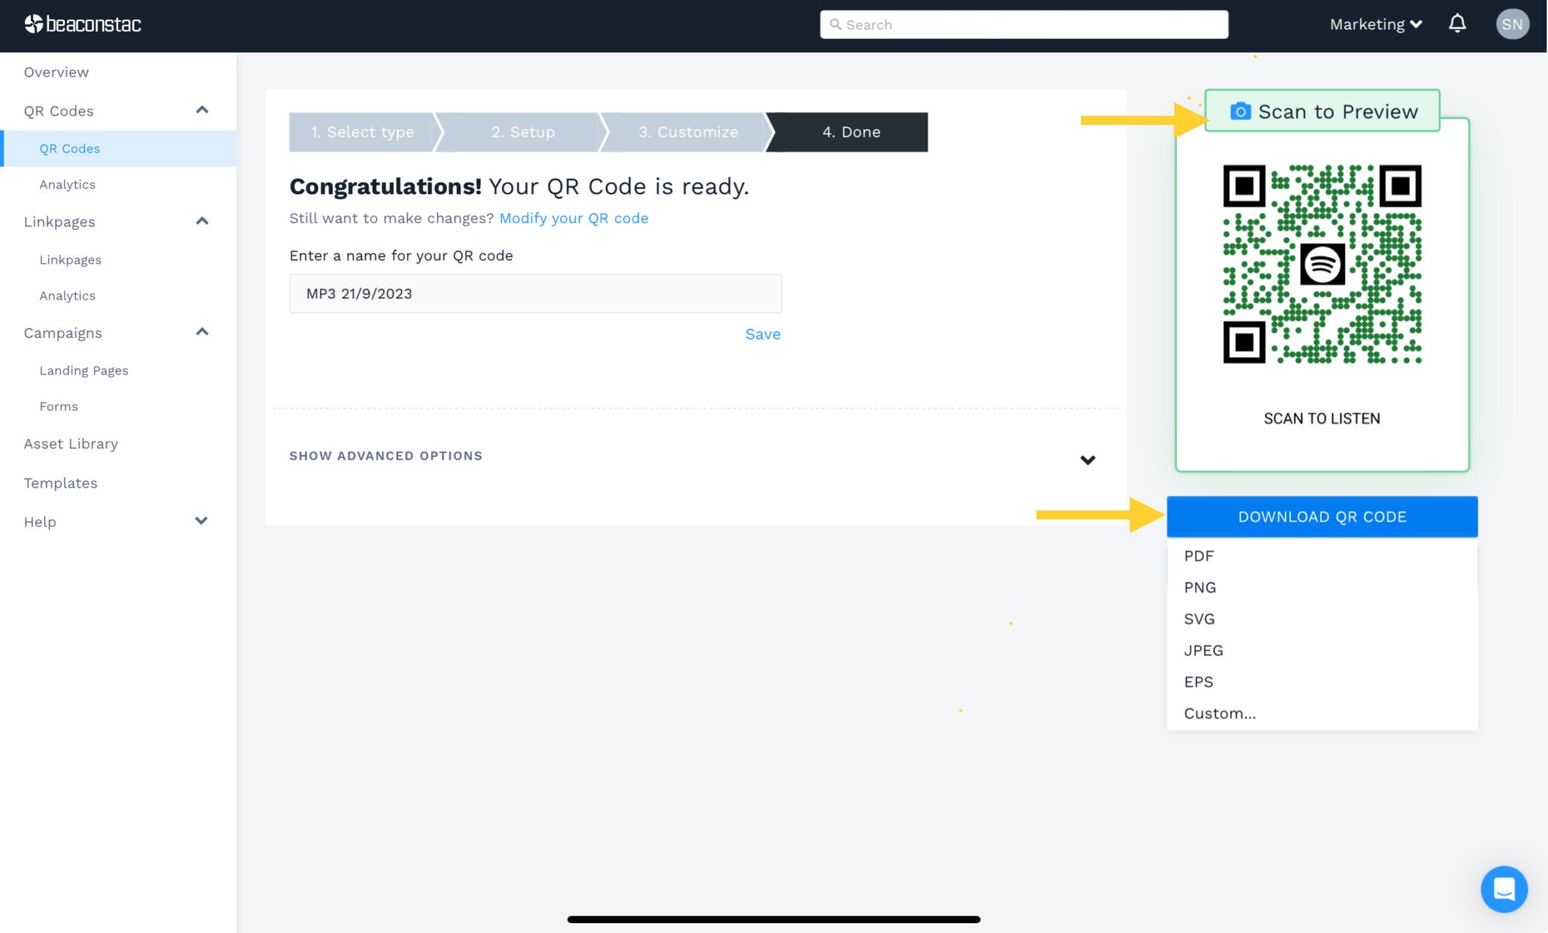The width and height of the screenshot is (1548, 933).
Task: Open notifications via the bell icon
Action: [x=1457, y=23]
